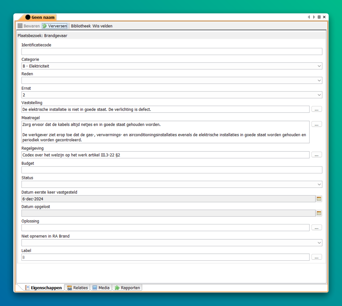The image size is (342, 306).
Task: Open the Media tab
Action: (101, 288)
